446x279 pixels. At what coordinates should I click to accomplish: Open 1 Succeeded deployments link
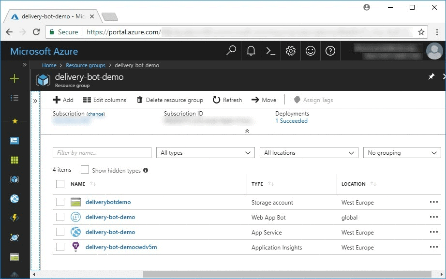(x=291, y=120)
